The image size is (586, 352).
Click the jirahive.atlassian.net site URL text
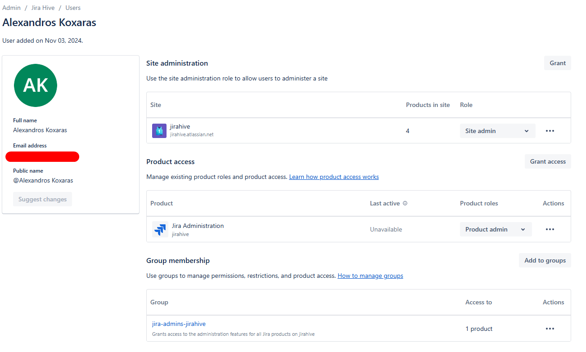(192, 134)
